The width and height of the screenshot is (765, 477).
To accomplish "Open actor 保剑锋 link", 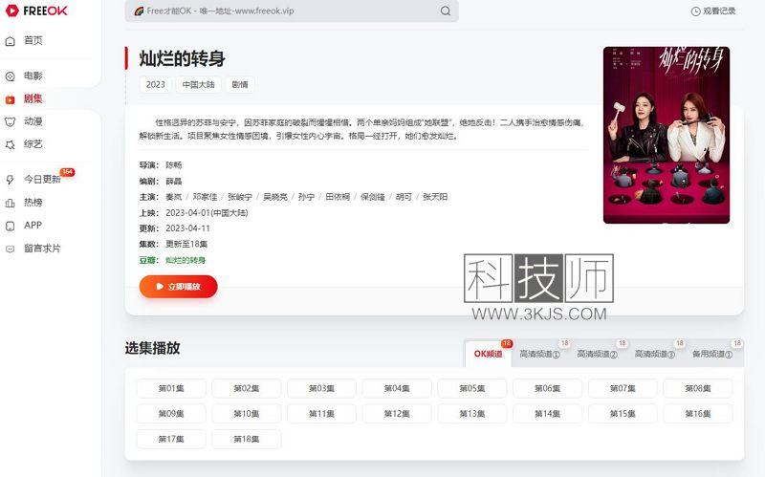I will 373,197.
